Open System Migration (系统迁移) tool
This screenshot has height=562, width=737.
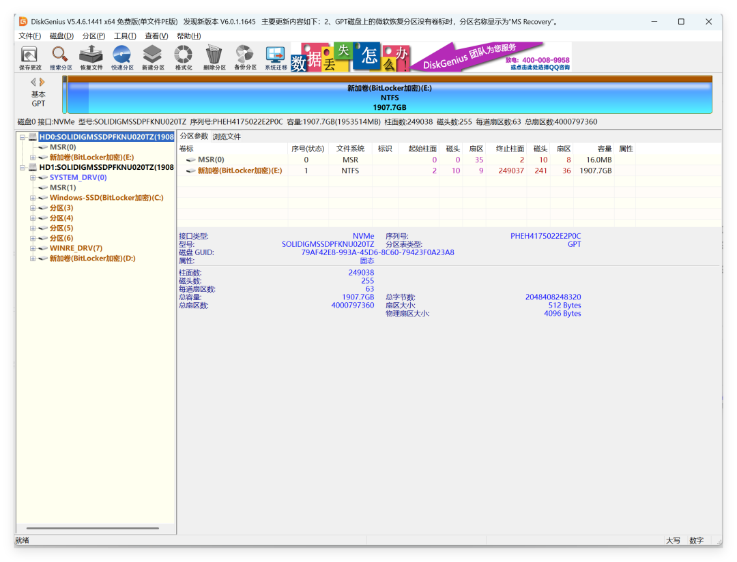pos(276,58)
